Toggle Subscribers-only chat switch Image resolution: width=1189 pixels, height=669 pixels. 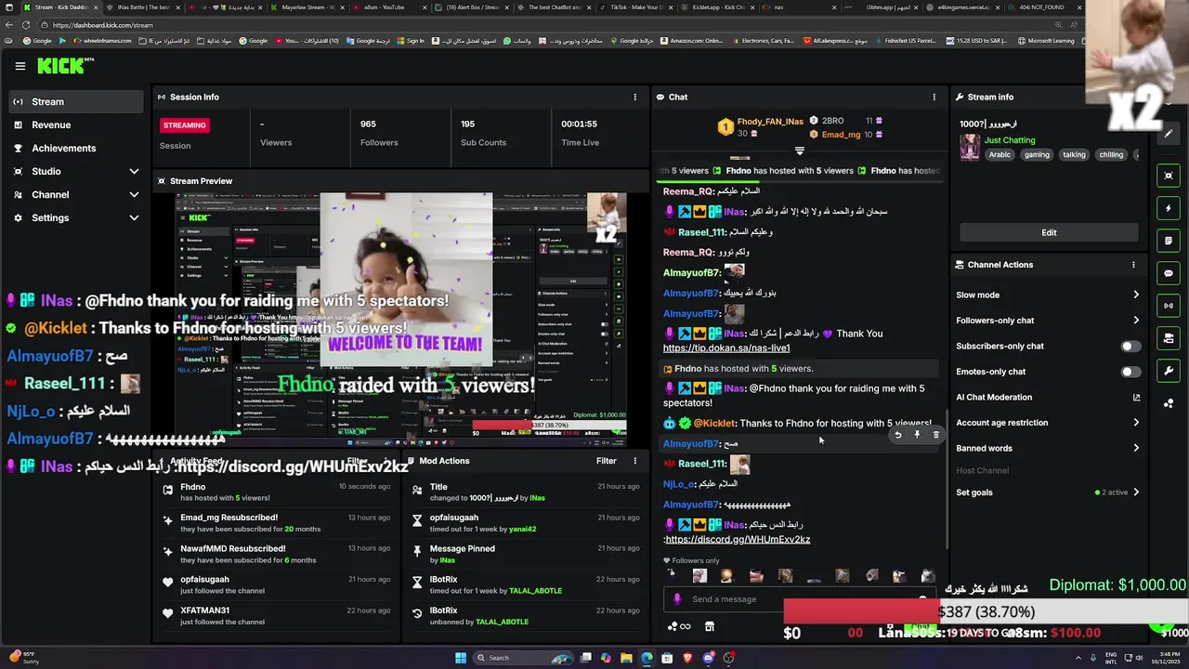click(1130, 346)
